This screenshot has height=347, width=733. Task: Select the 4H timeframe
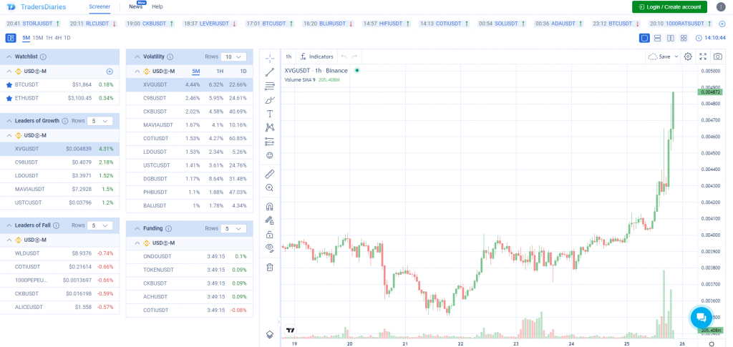point(58,38)
